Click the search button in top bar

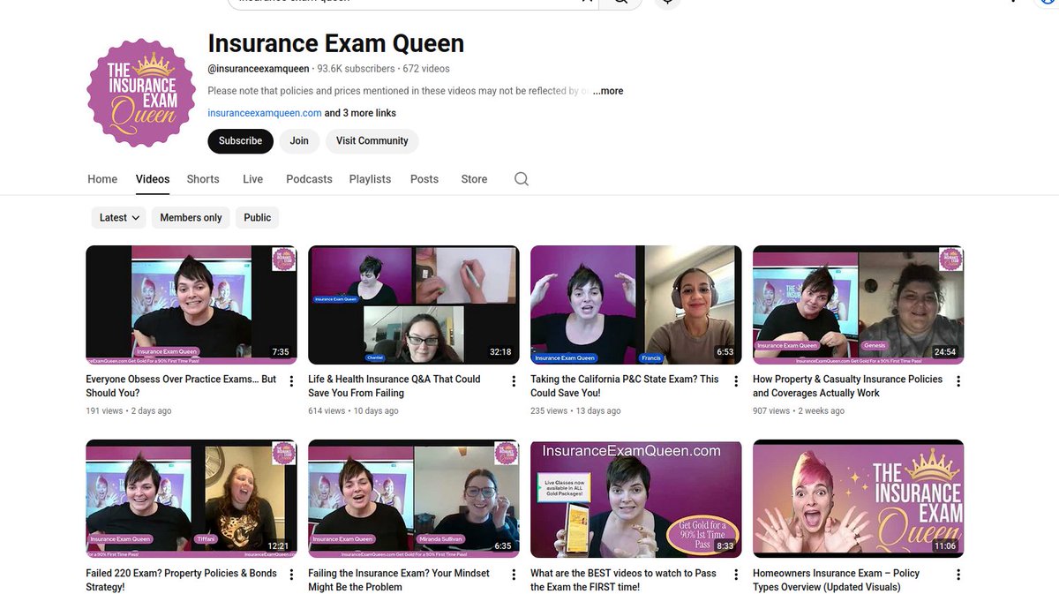coord(621,3)
